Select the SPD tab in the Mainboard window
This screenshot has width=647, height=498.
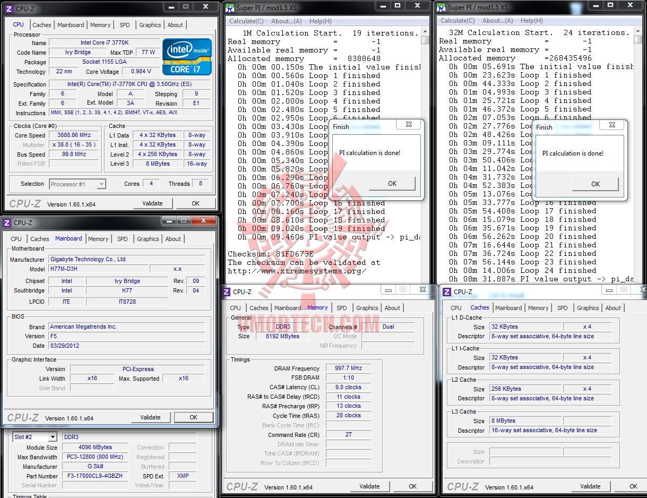pyautogui.click(x=123, y=239)
